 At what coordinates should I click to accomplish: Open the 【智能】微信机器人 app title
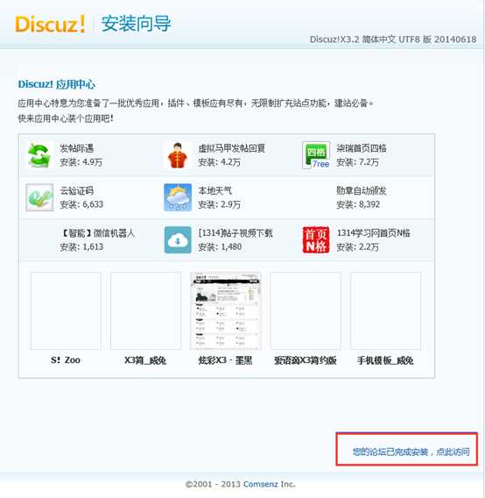click(97, 233)
